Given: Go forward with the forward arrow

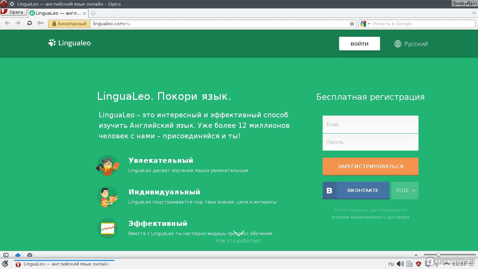Looking at the screenshot, I should (x=18, y=23).
